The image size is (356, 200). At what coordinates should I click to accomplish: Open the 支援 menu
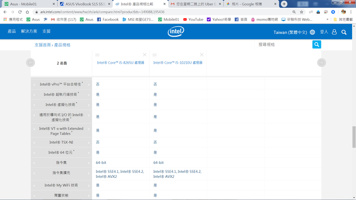(x=46, y=31)
